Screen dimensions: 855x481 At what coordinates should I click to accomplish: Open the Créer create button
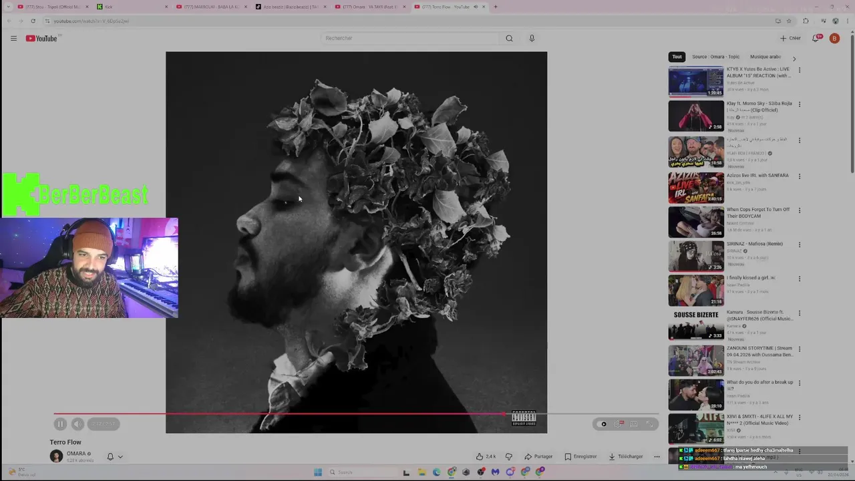[790, 38]
